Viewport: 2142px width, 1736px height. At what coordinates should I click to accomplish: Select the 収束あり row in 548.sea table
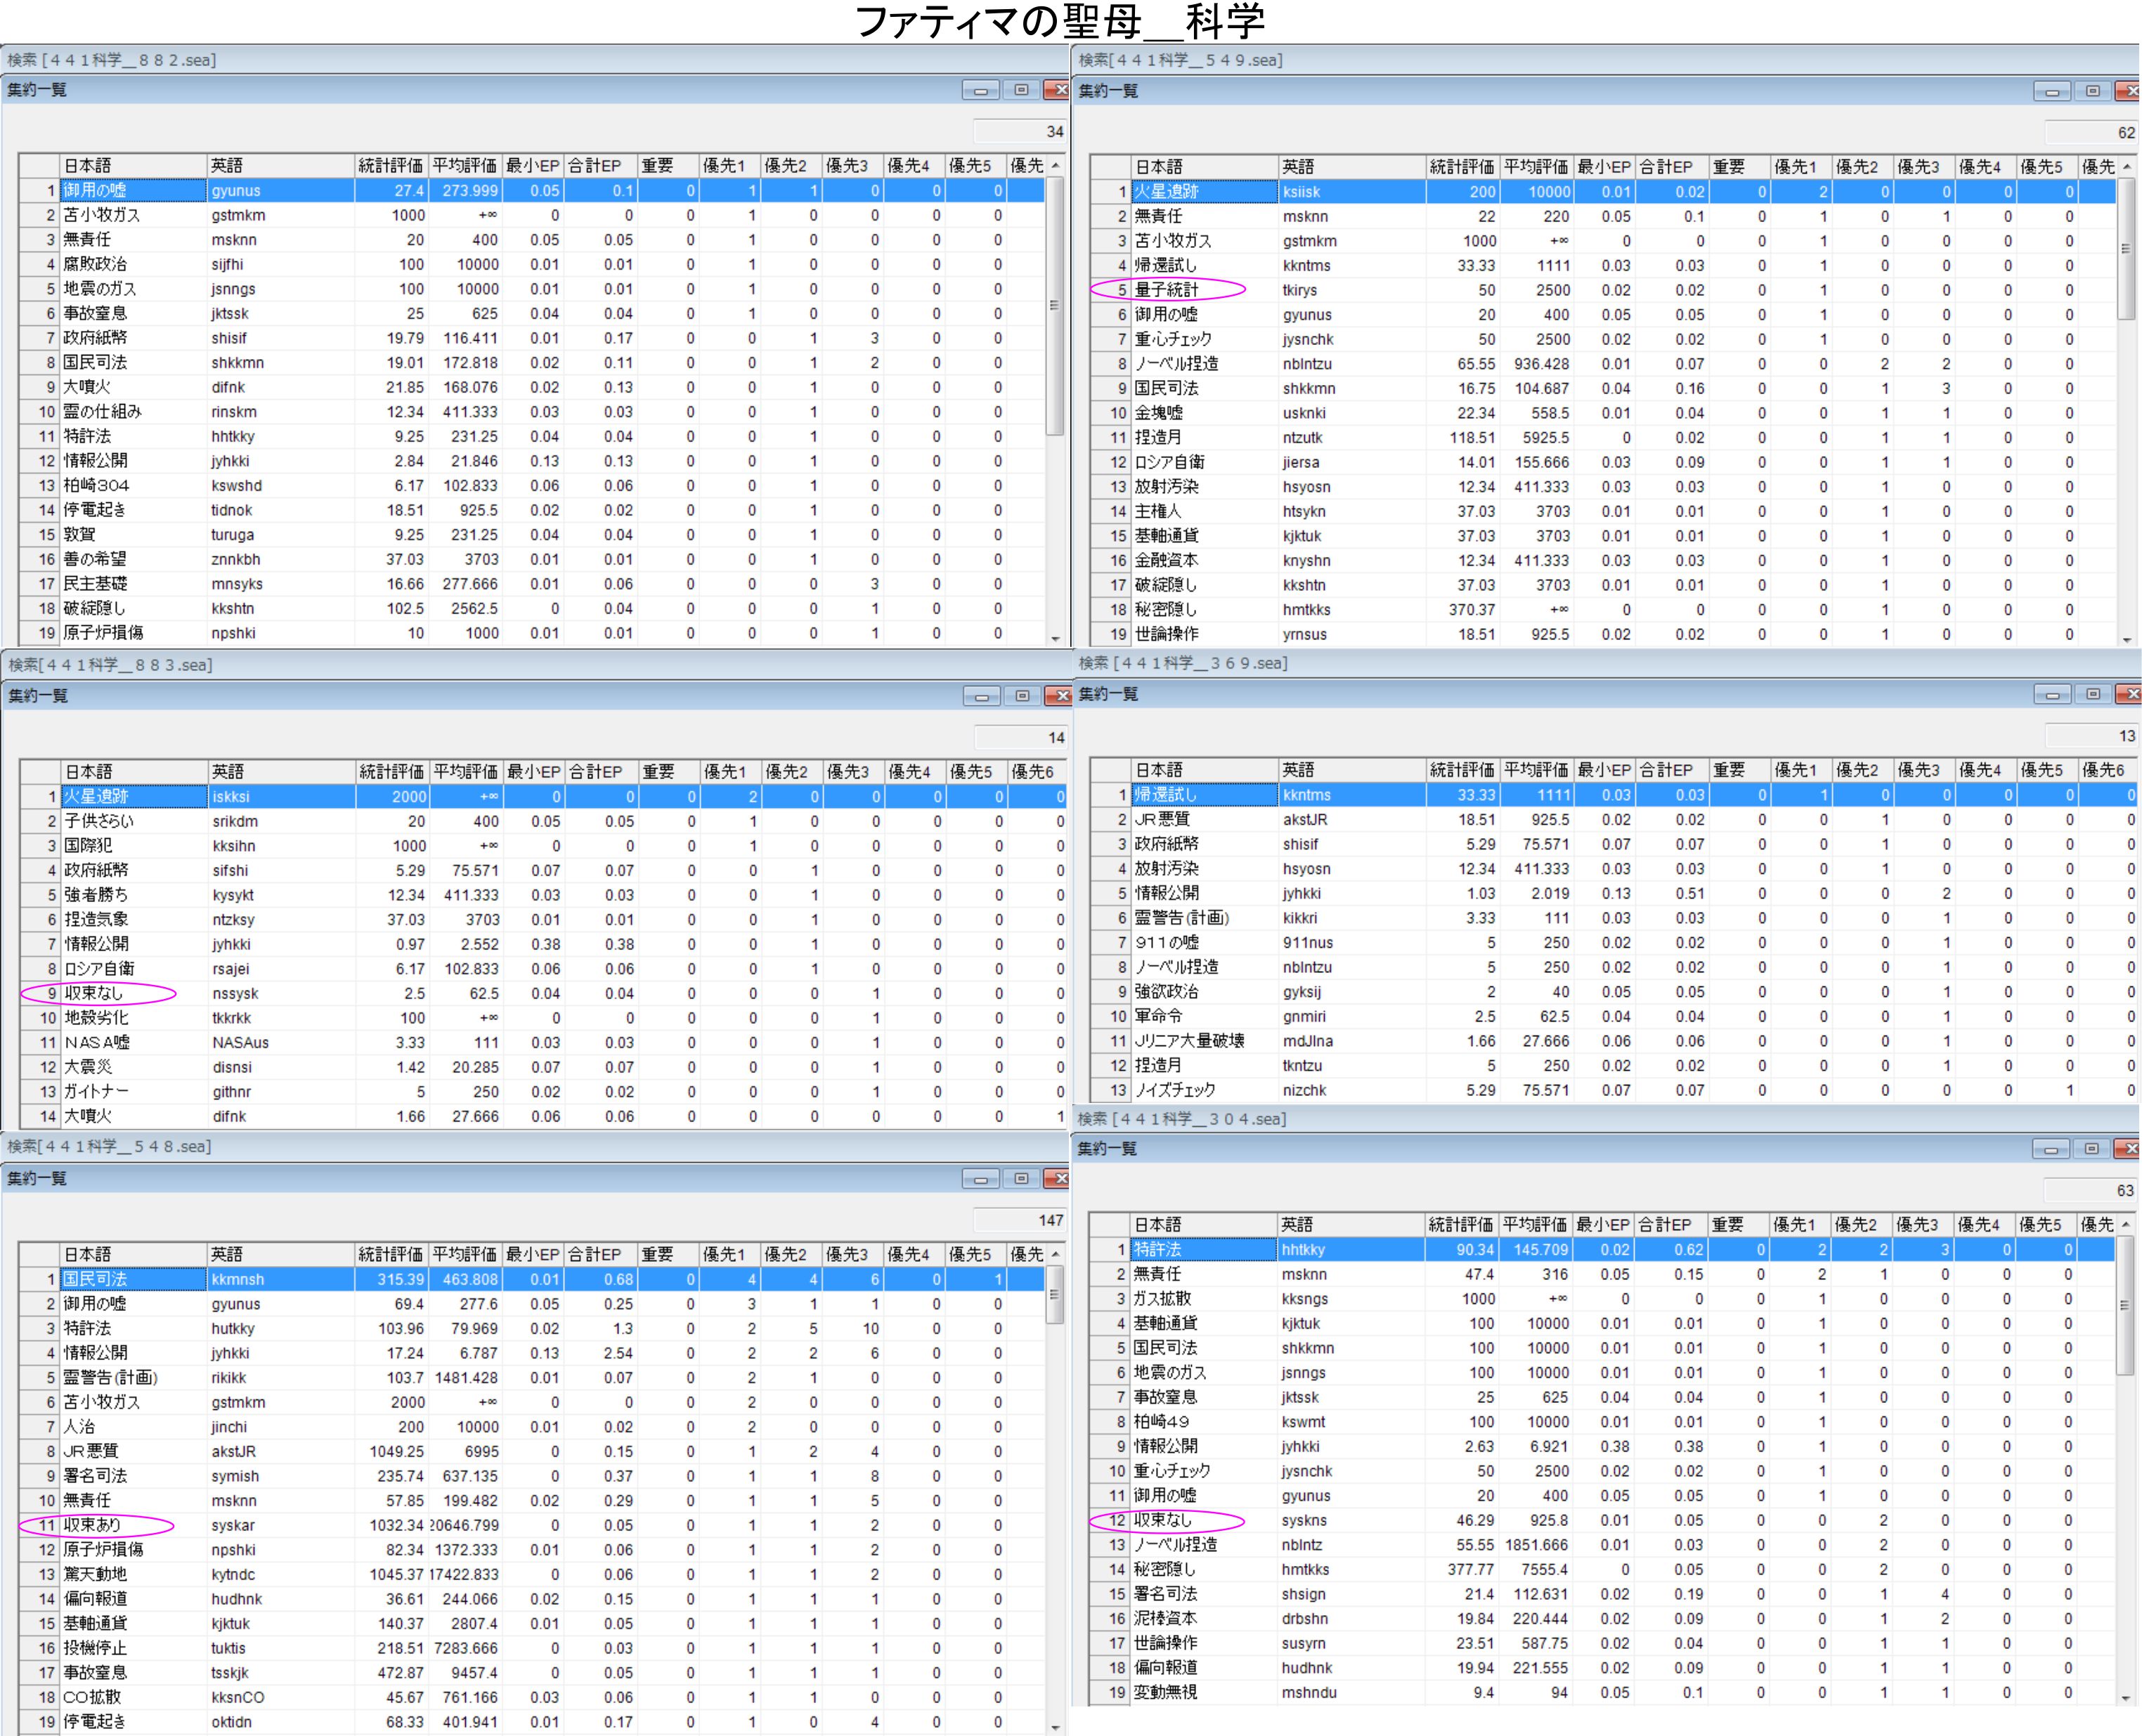(93, 1525)
